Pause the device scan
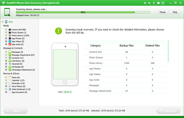The image size is (184, 118). (x=162, y=12)
